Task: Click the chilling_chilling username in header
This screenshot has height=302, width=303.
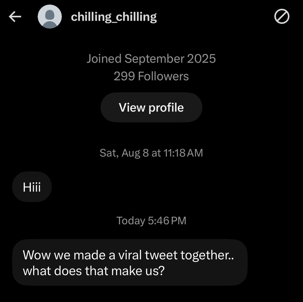Action: pos(114,17)
